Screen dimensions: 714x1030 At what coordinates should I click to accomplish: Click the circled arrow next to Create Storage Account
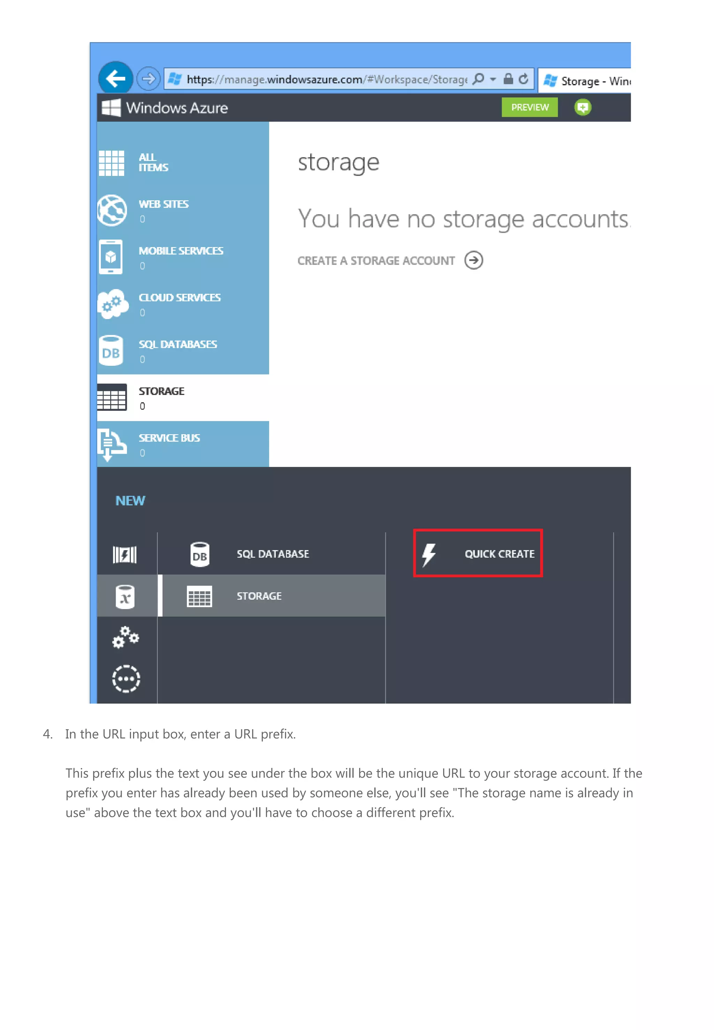[x=474, y=260]
